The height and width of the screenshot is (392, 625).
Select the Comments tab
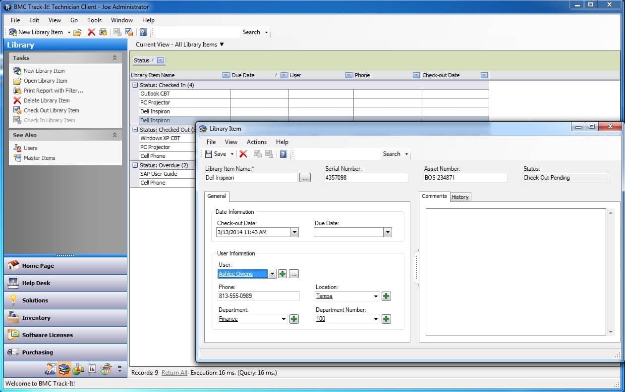[x=434, y=196]
